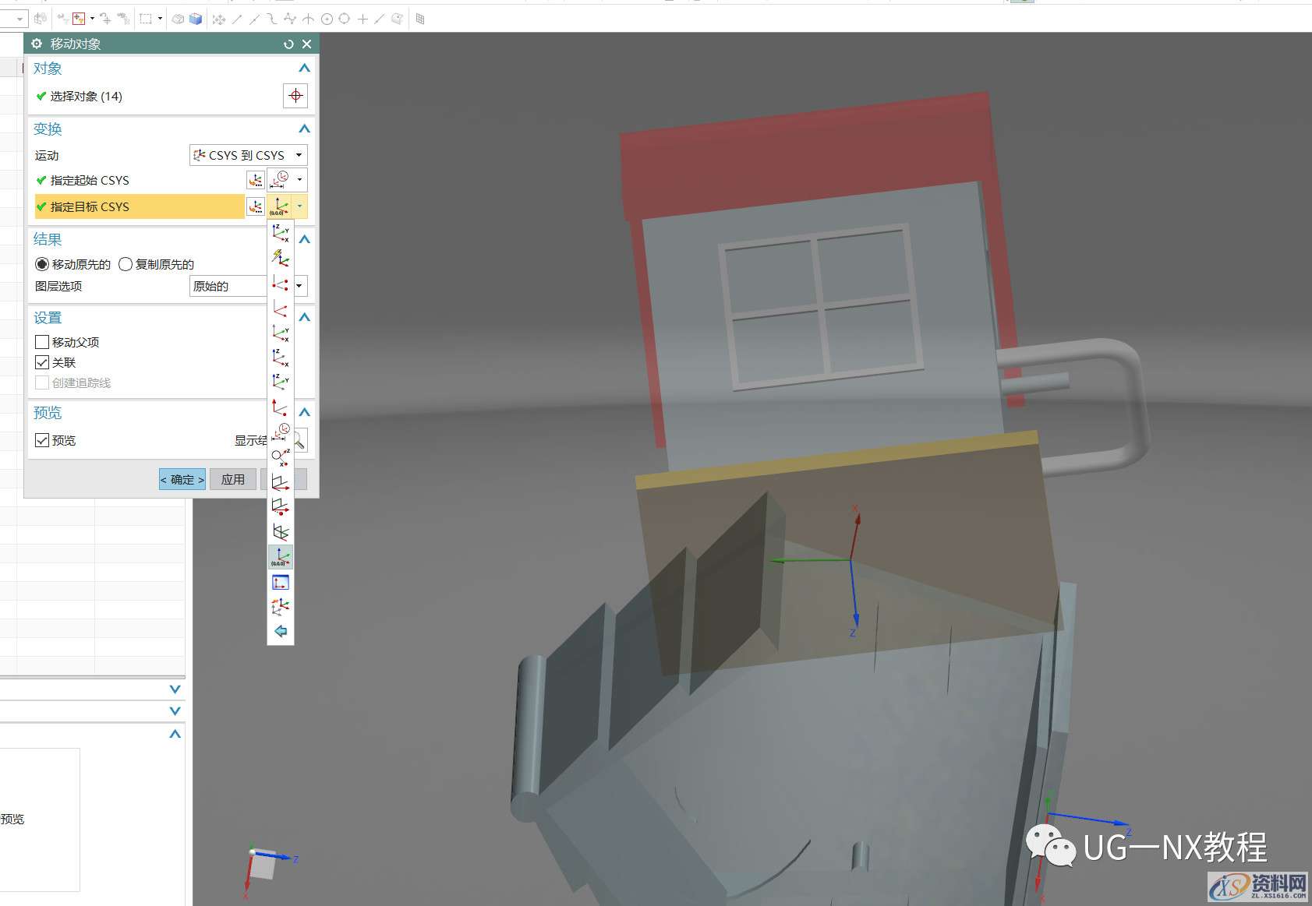The height and width of the screenshot is (906, 1312).
Task: Pick the CSYS of Current View option
Action: [x=281, y=582]
